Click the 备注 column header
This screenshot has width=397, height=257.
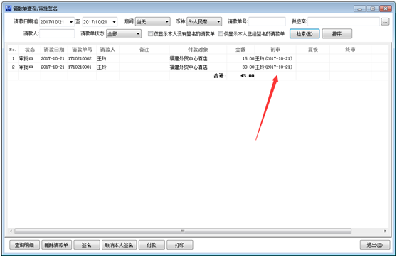pyautogui.click(x=144, y=50)
